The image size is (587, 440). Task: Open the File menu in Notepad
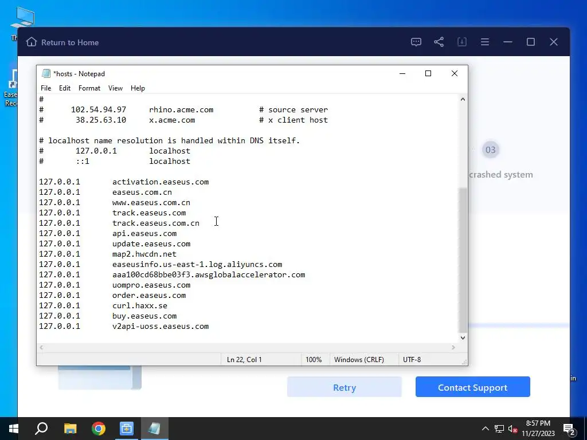click(46, 88)
